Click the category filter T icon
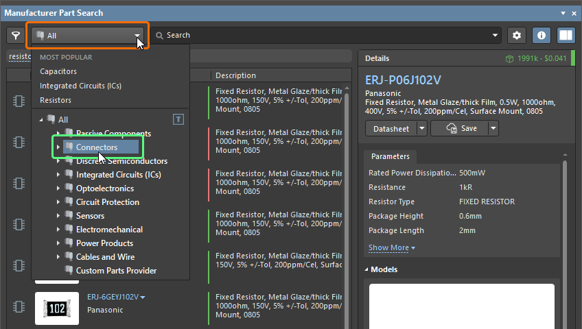The height and width of the screenshot is (329, 582). tap(178, 119)
